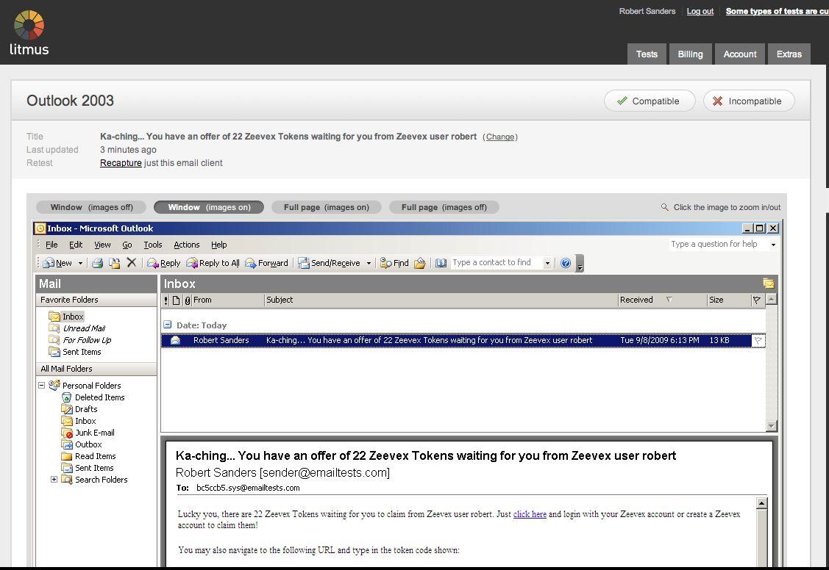Click Send/Receive in the toolbar
Screen dimensions: 829x570
[329, 263]
